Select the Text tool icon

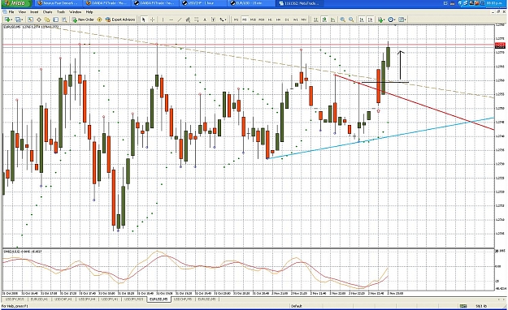[205, 19]
